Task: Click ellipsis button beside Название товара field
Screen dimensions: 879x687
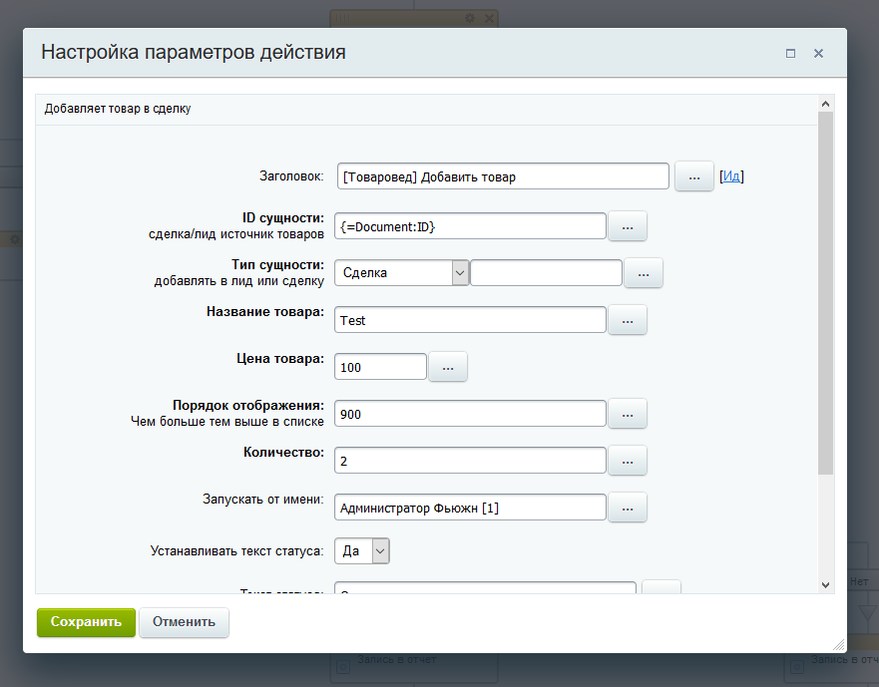Action: (628, 320)
